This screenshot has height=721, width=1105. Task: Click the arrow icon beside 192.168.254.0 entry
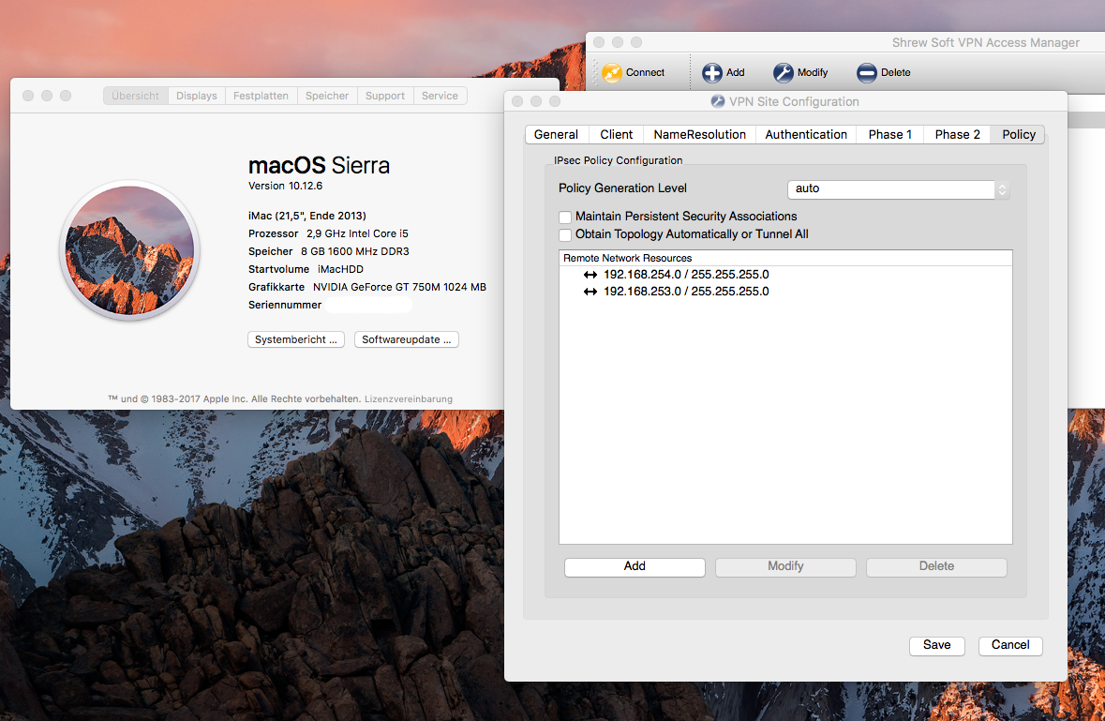click(x=590, y=275)
